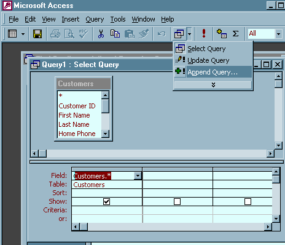The width and height of the screenshot is (285, 245).
Task: Choose Append Query from the dropdown
Action: [x=213, y=72]
